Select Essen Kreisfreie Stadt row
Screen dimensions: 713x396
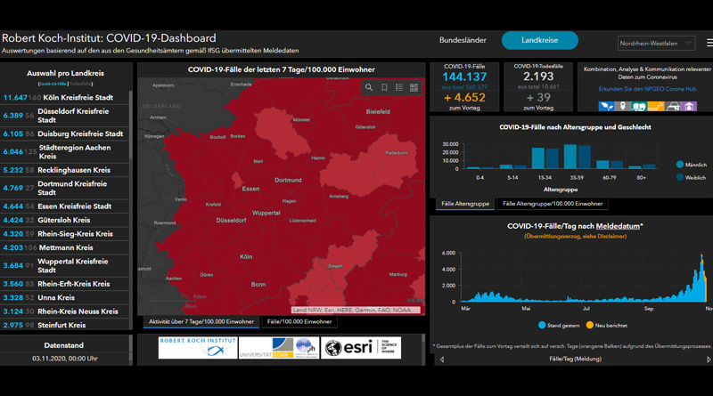[64, 206]
